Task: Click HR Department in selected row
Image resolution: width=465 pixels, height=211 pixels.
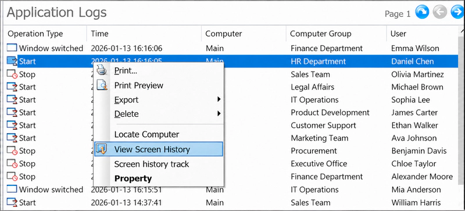Action: [x=318, y=61]
